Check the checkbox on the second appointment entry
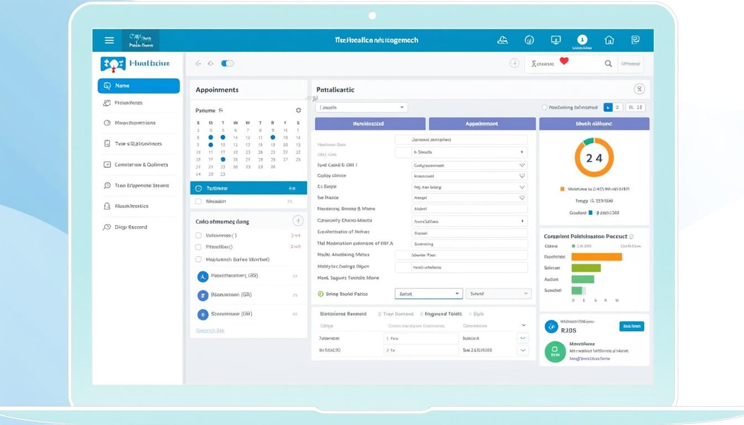The width and height of the screenshot is (744, 425). point(198,201)
